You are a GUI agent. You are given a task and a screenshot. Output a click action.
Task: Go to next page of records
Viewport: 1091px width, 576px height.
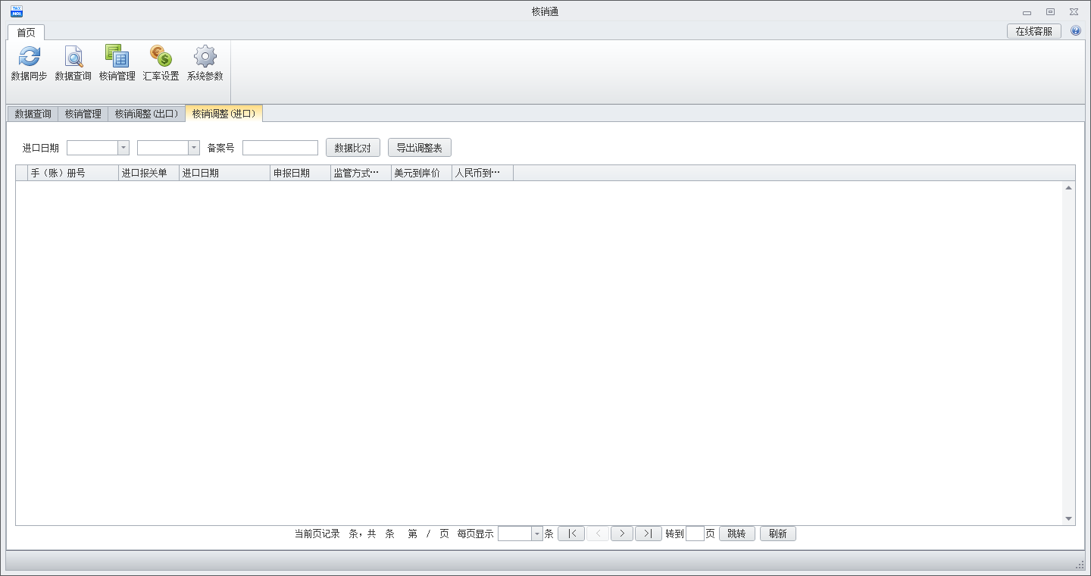[623, 534]
